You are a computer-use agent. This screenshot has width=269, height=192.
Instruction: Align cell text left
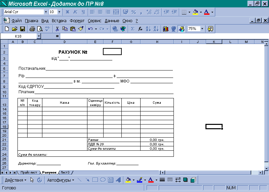point(92,12)
